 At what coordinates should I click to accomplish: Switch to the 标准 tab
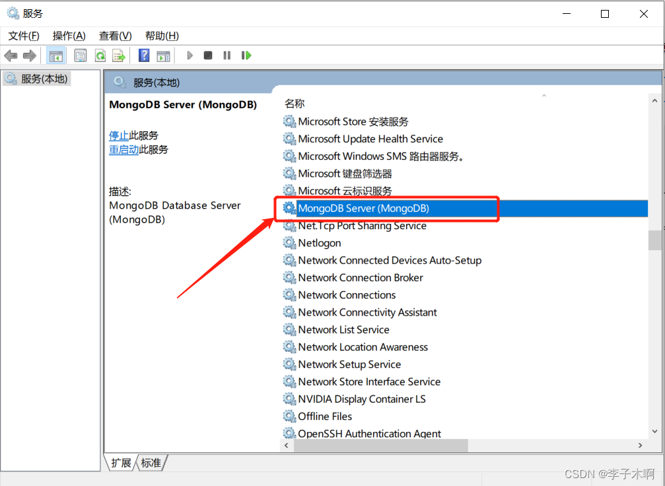[x=151, y=463]
